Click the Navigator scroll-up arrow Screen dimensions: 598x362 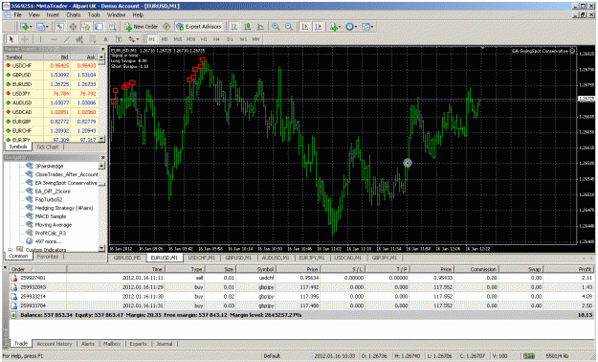tap(101, 166)
